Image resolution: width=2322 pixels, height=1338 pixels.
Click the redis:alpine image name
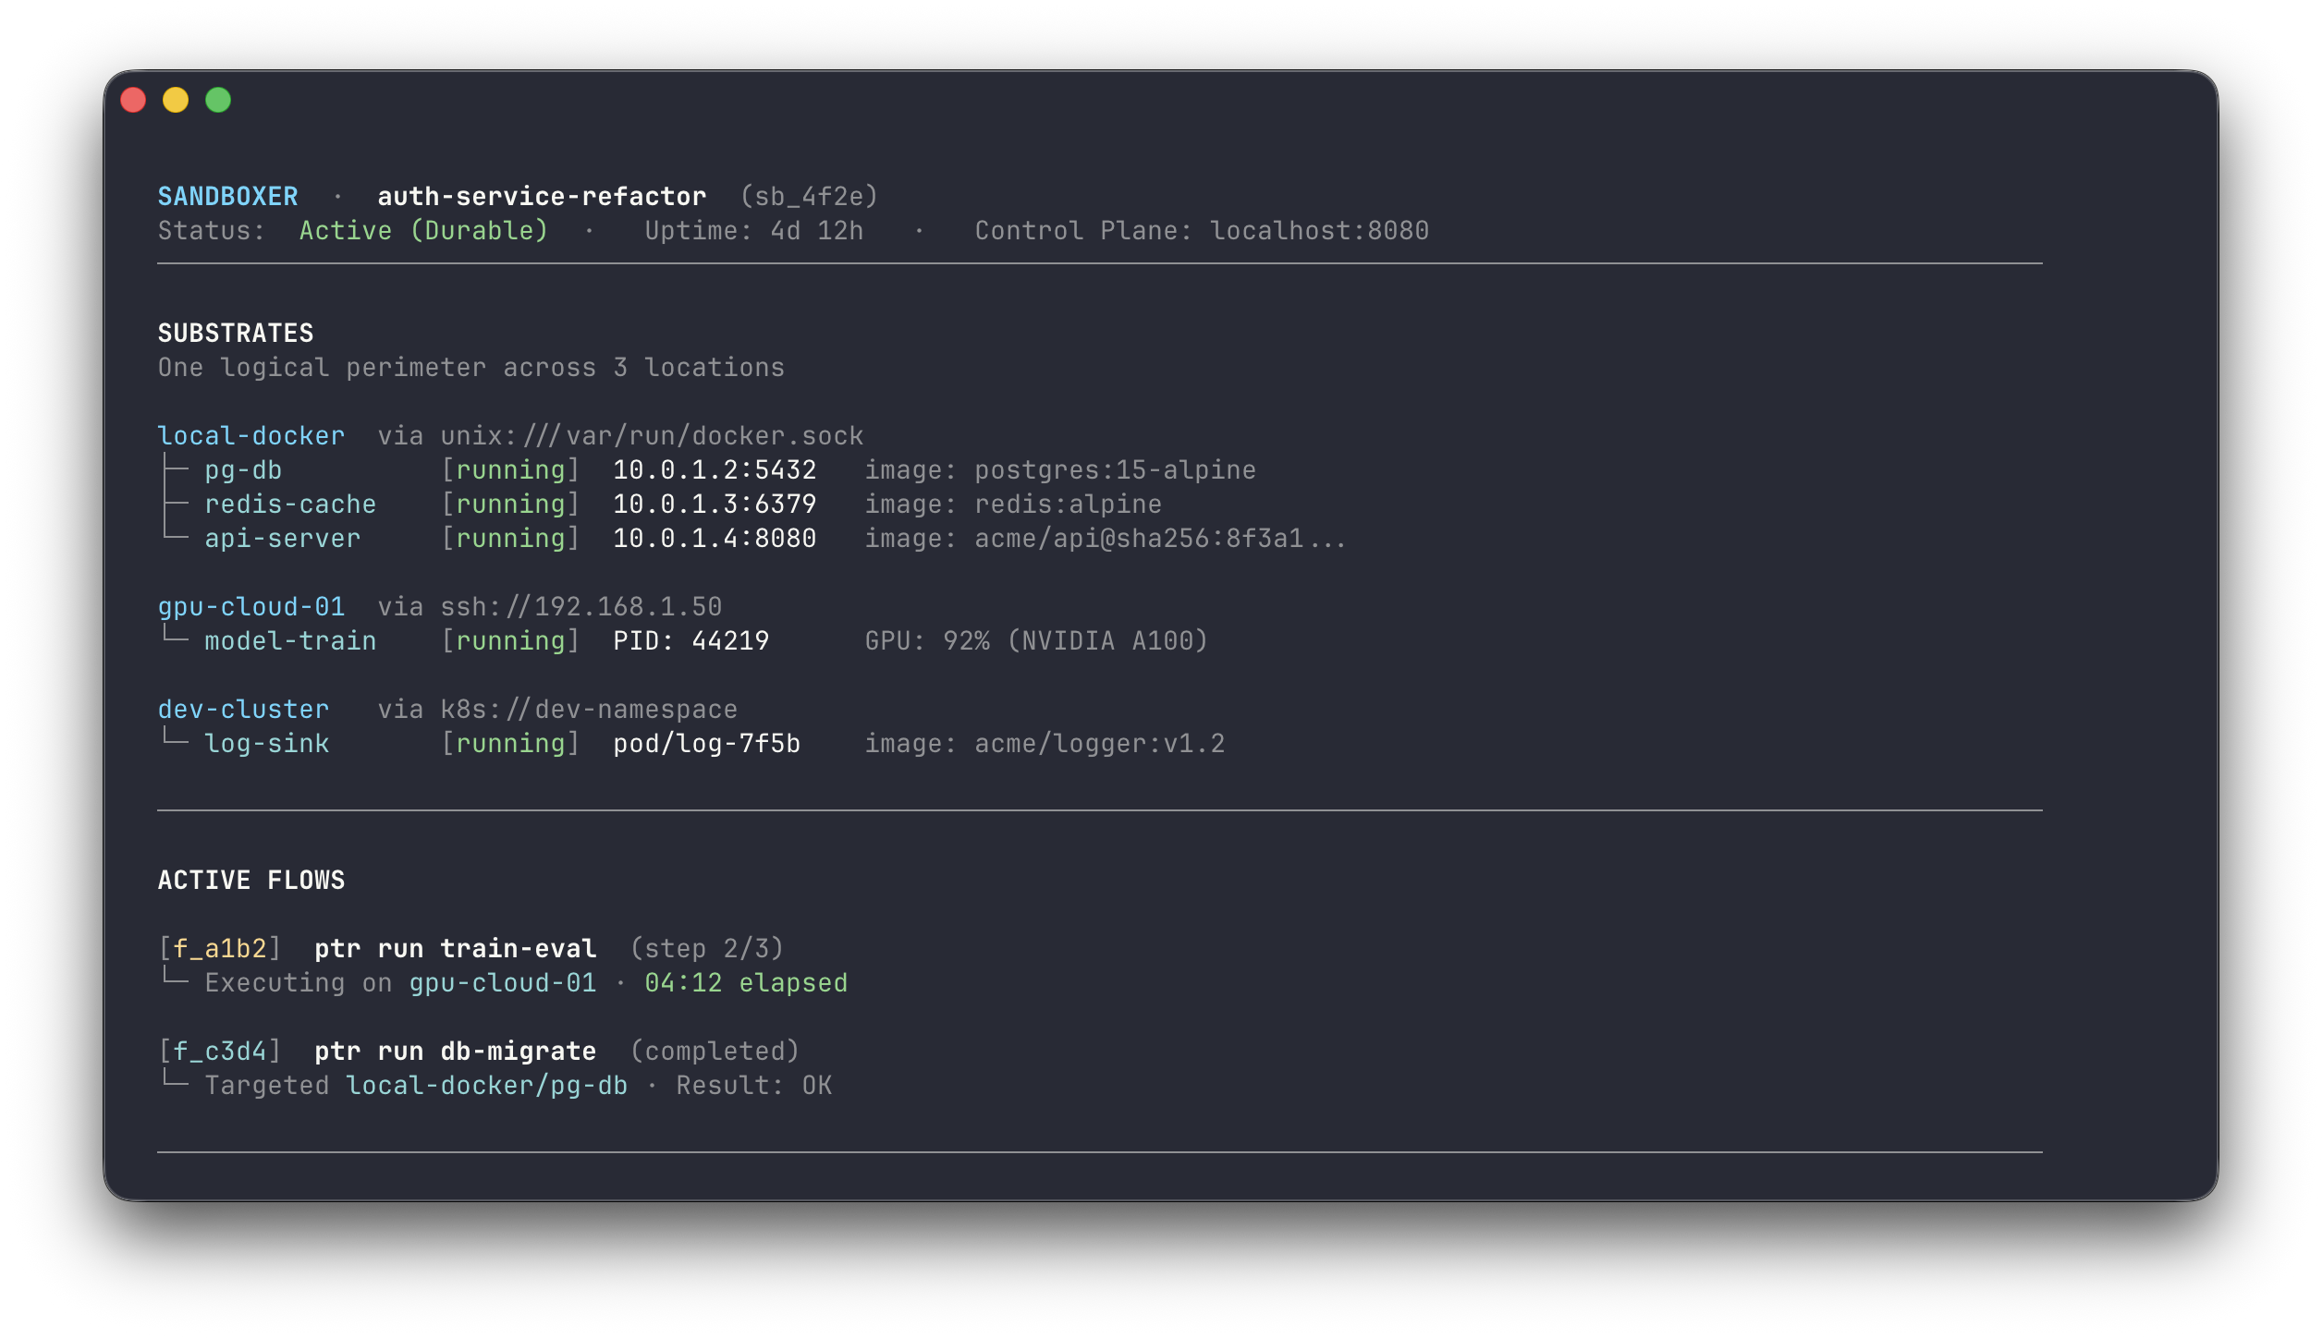click(x=1068, y=504)
